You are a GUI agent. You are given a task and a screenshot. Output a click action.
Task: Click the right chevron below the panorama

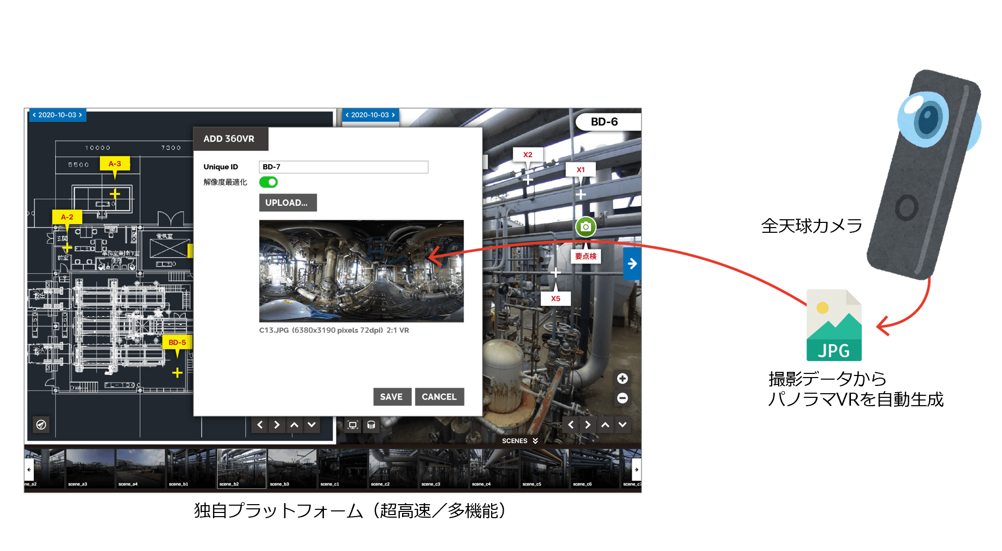tap(587, 424)
